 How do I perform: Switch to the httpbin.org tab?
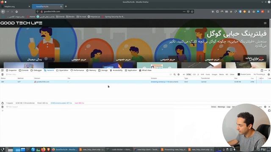click(x=15, y=6)
